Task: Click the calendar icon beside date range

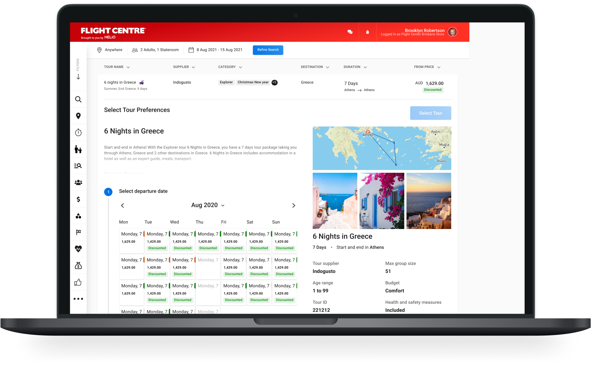Action: click(x=191, y=50)
